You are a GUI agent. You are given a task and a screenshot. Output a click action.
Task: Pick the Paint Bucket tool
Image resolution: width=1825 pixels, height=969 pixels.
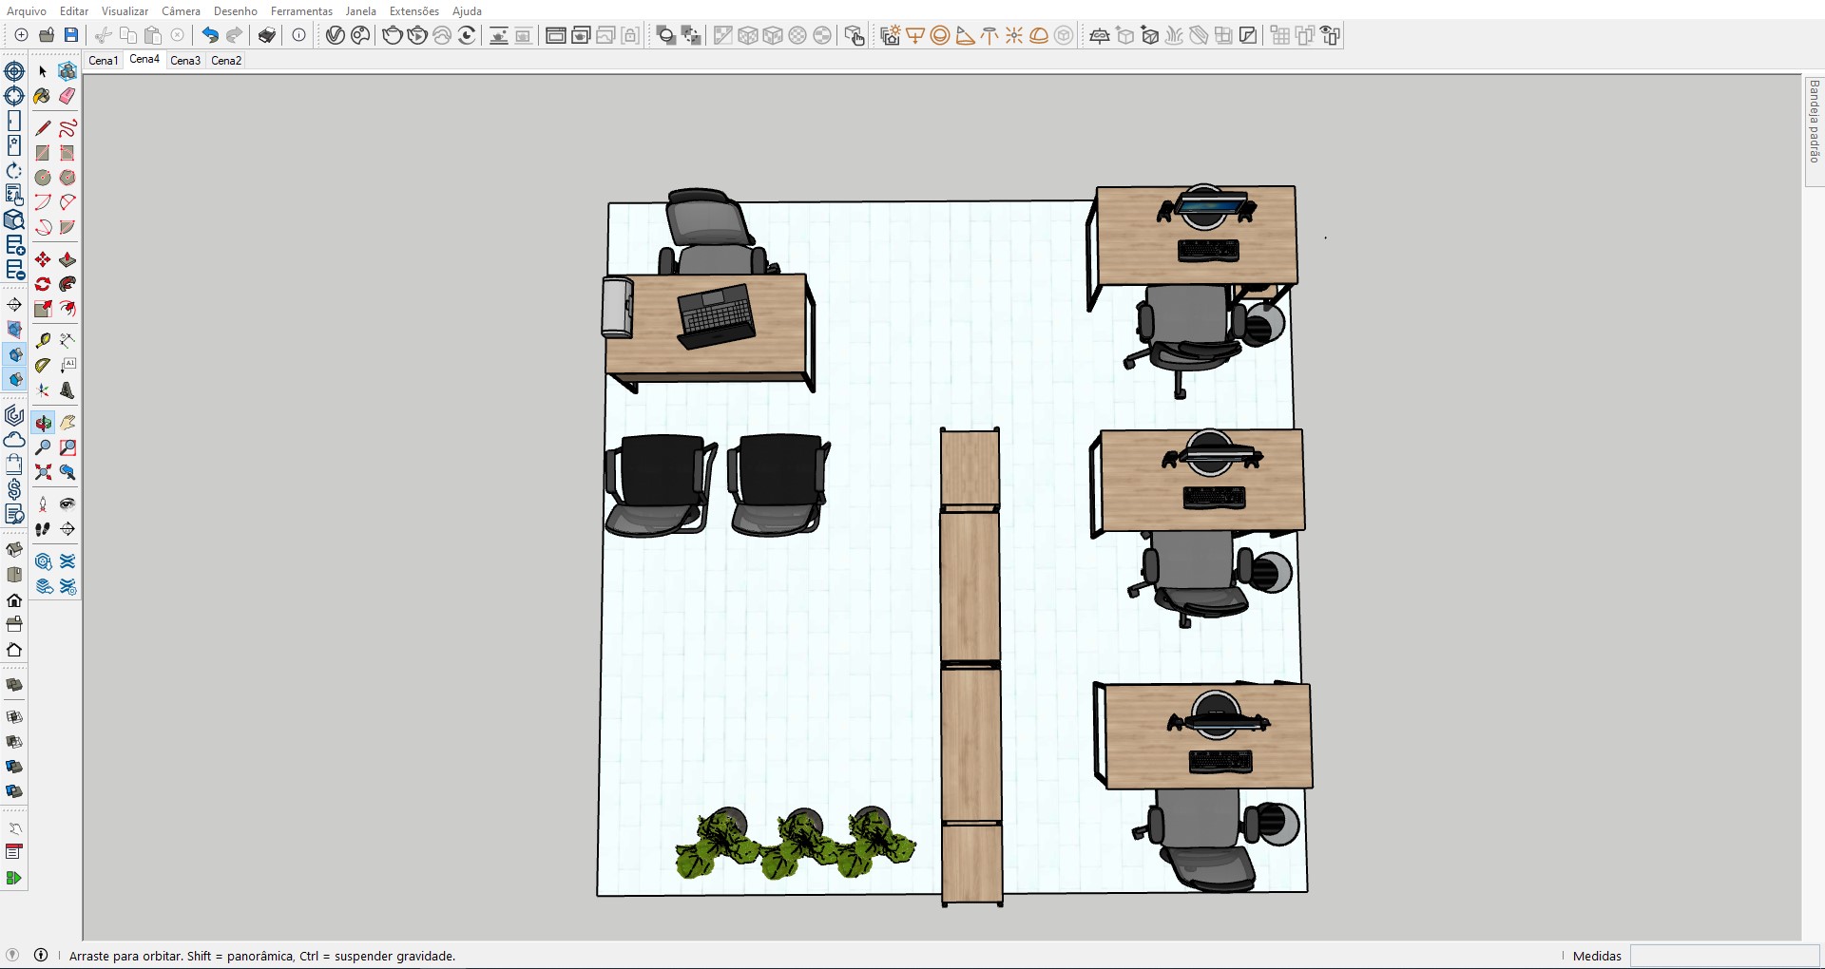click(x=42, y=96)
